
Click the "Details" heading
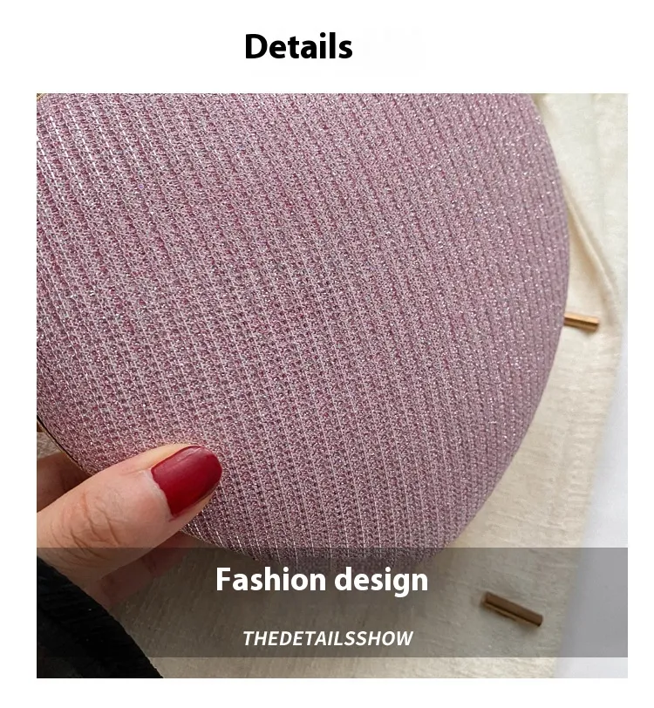coord(298,46)
